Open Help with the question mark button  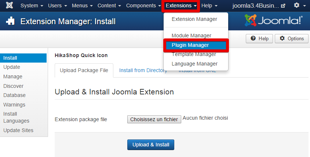(x=259, y=38)
